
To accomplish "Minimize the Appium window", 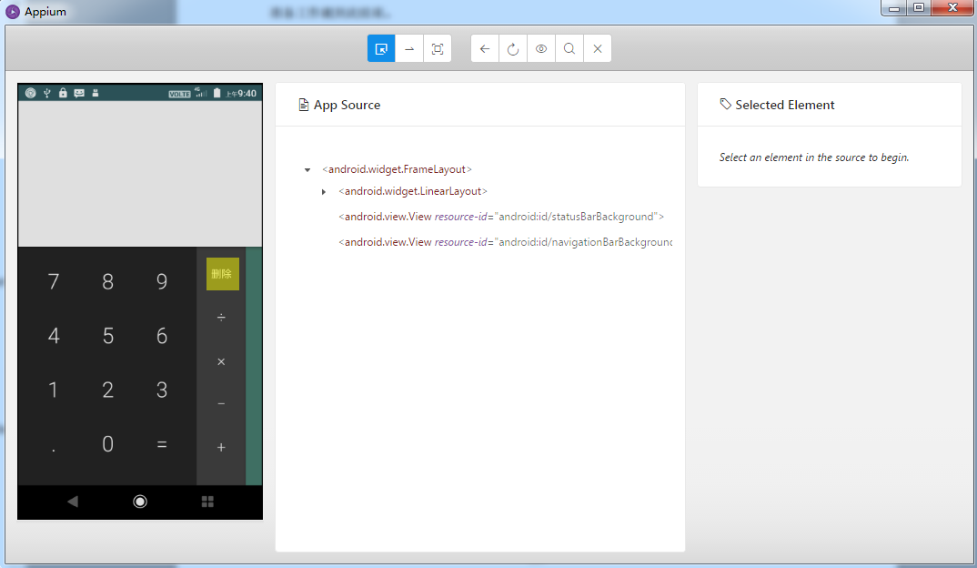I will (x=894, y=8).
